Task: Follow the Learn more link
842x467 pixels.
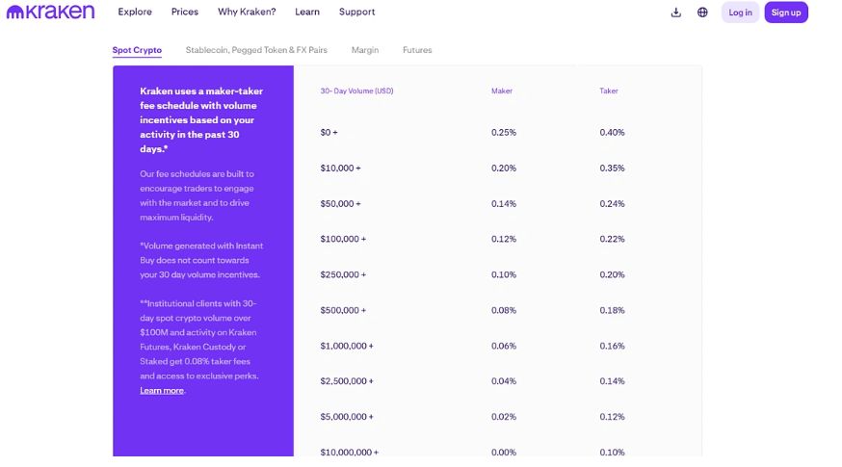Action: coord(162,391)
